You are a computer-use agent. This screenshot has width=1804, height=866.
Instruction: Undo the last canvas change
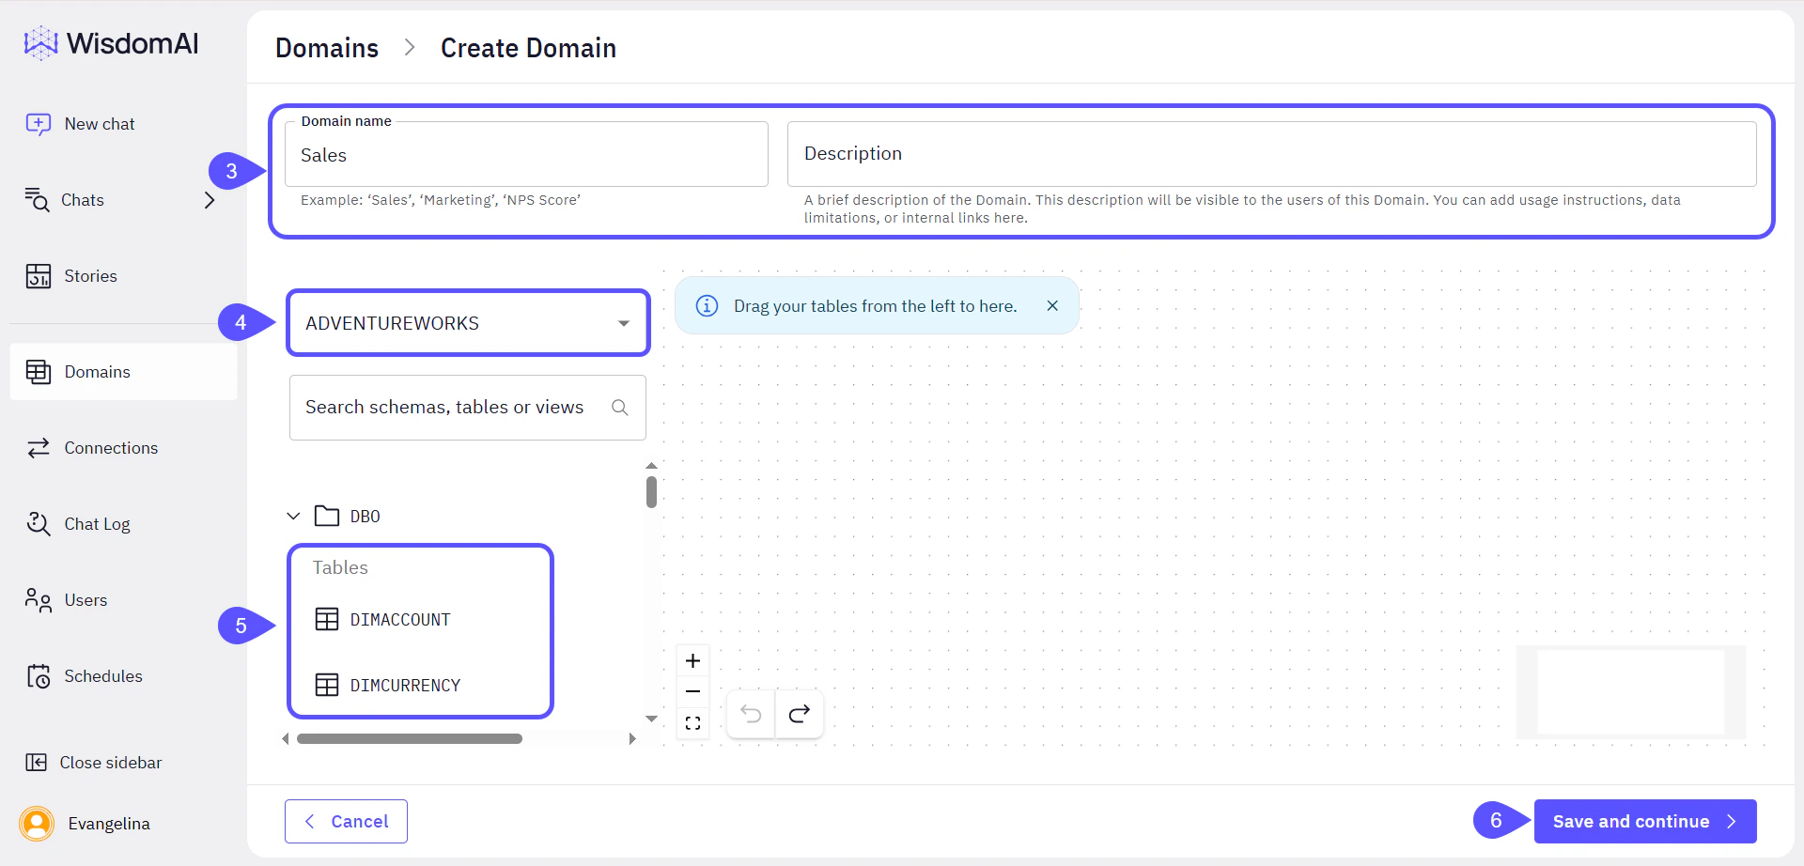click(x=751, y=714)
